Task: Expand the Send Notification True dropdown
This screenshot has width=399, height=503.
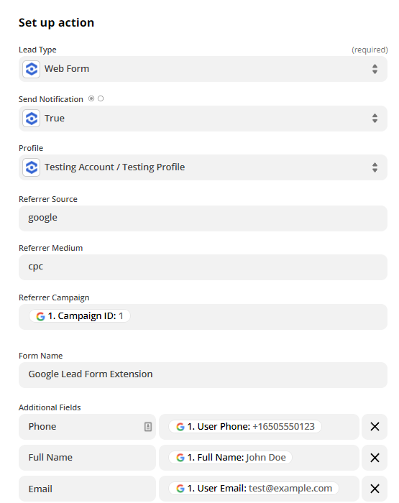Action: coord(375,119)
